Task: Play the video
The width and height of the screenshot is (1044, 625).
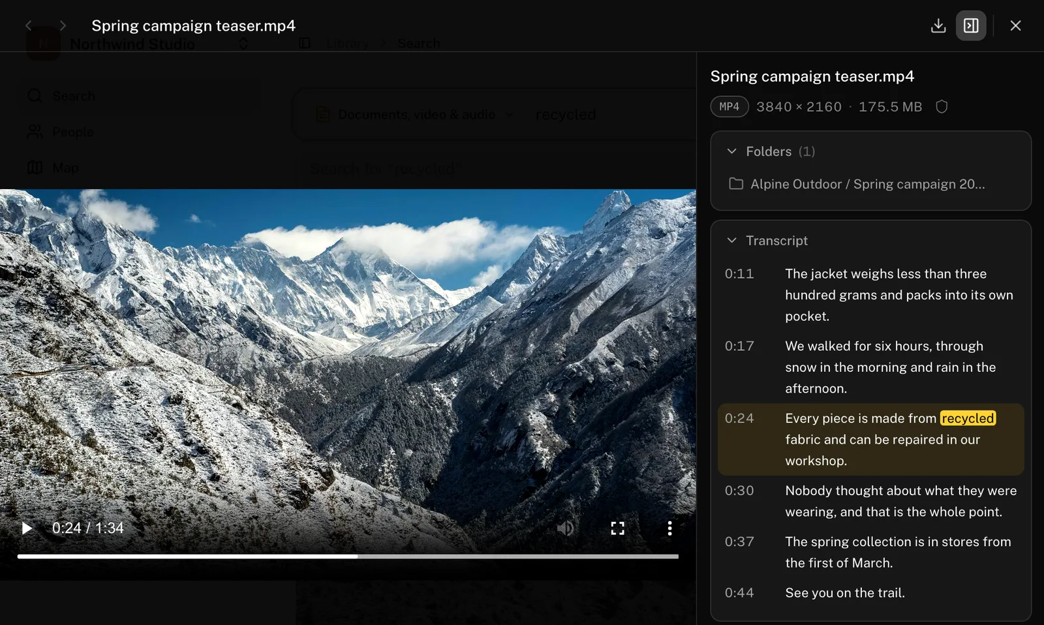Action: click(x=27, y=528)
